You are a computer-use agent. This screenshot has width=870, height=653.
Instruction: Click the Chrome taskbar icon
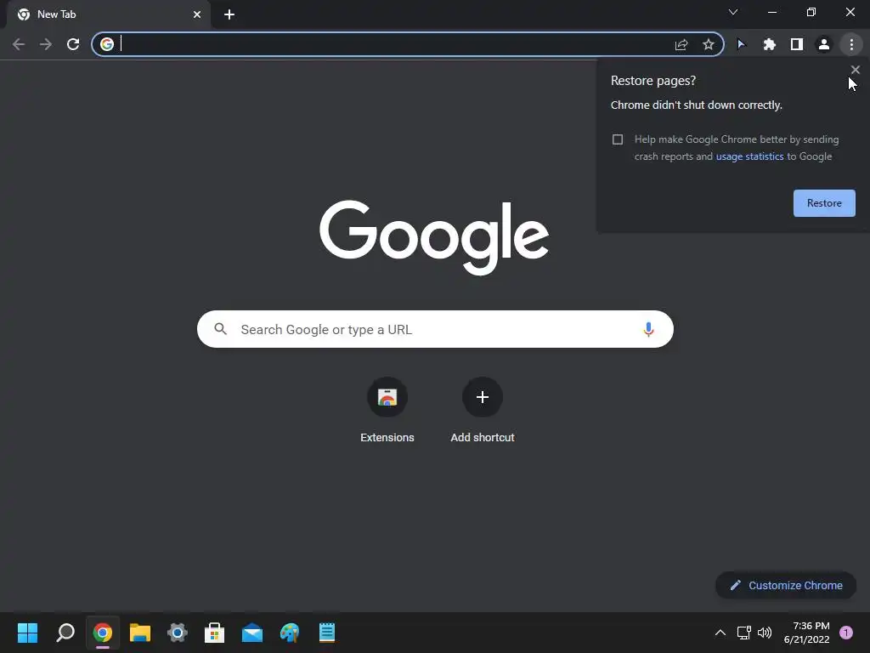tap(103, 633)
